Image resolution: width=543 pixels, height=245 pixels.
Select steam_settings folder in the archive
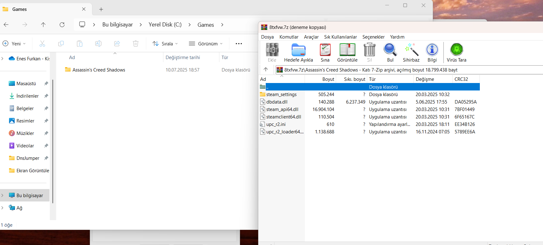[x=281, y=95]
